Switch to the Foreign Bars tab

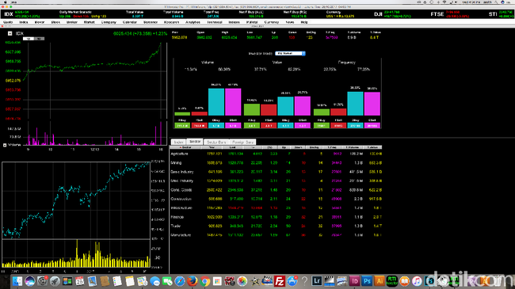pos(242,143)
